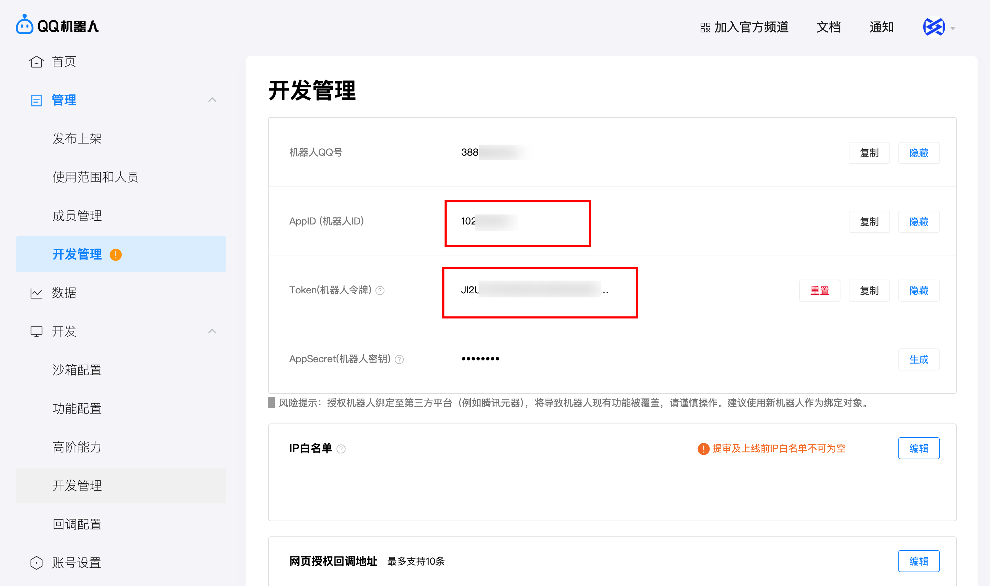Click 编辑 for the IP白名单
Viewport: 990px width, 586px height.
(919, 448)
